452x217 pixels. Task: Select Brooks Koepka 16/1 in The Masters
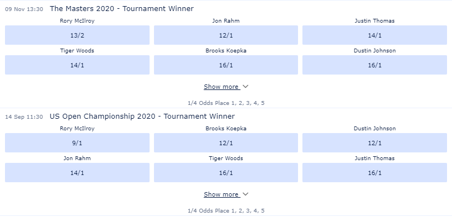226,65
